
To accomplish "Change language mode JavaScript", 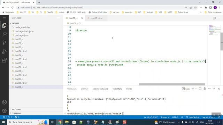I will click(192, 117).
